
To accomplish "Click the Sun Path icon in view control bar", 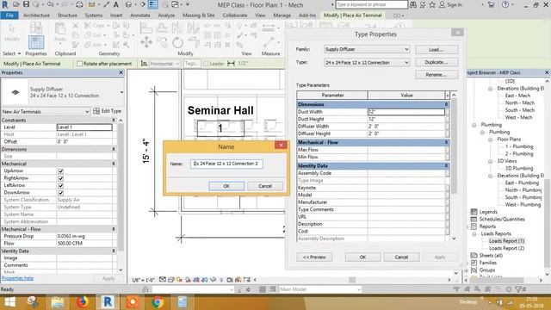I will tap(180, 280).
